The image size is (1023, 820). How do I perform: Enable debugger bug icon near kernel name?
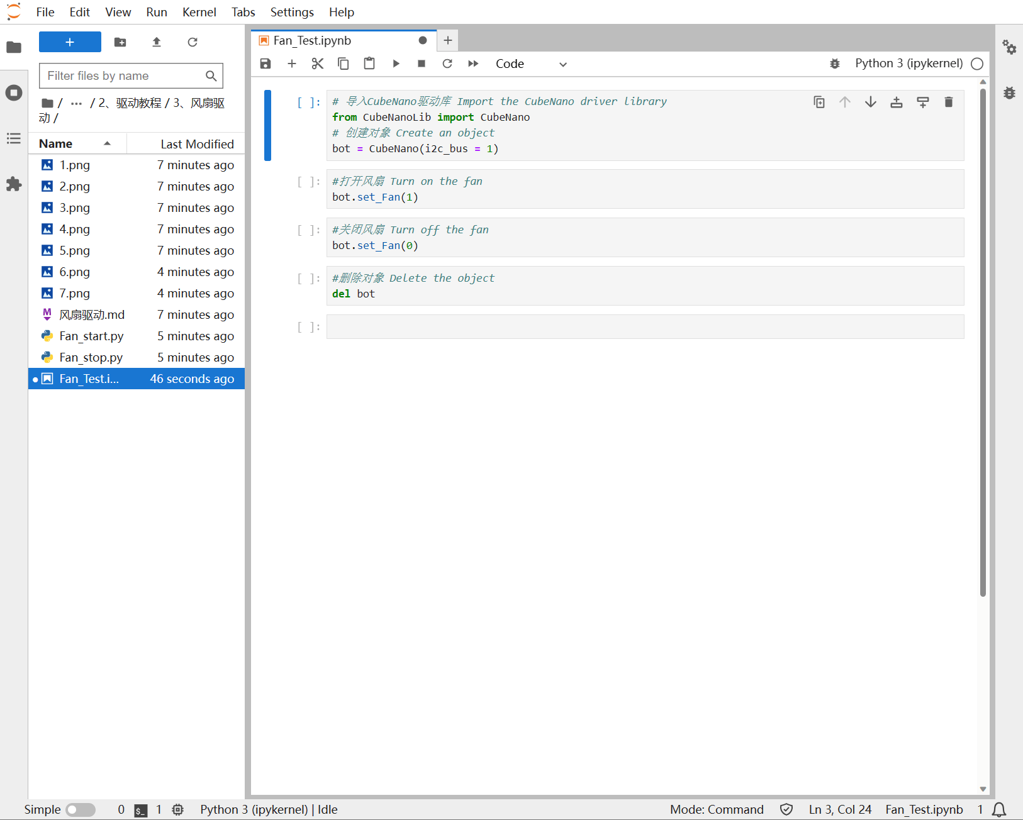tap(835, 64)
